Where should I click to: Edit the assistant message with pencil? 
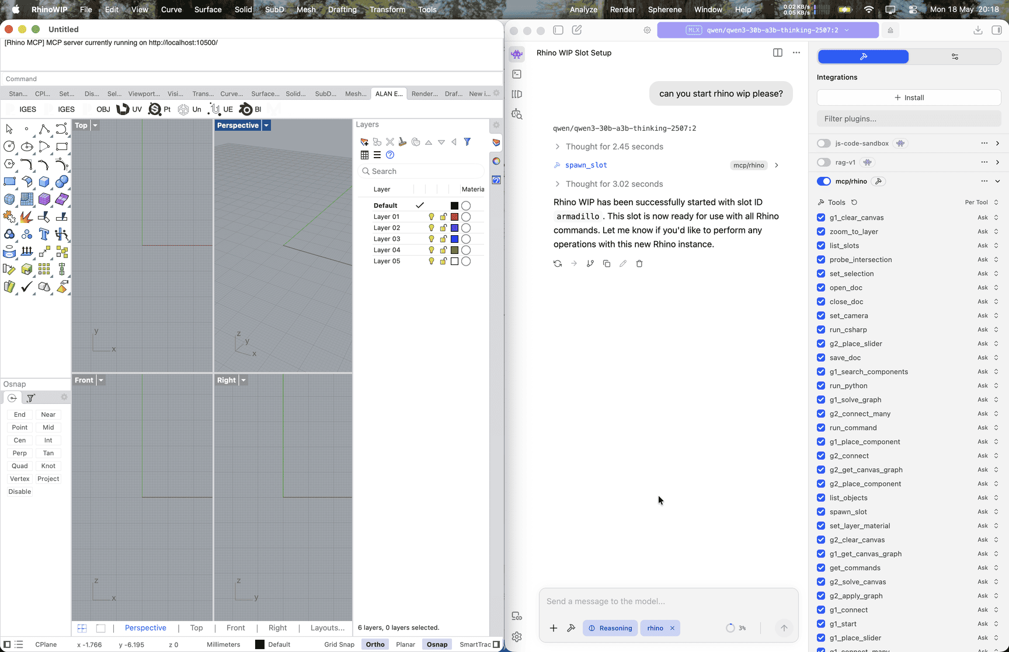[x=623, y=264]
